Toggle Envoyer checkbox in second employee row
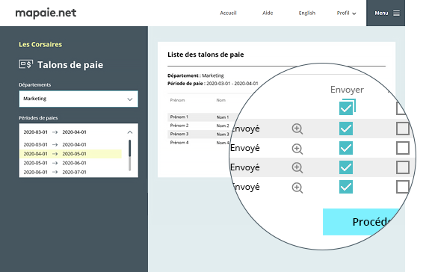Image resolution: width=432 pixels, height=272 pixels. (x=346, y=148)
